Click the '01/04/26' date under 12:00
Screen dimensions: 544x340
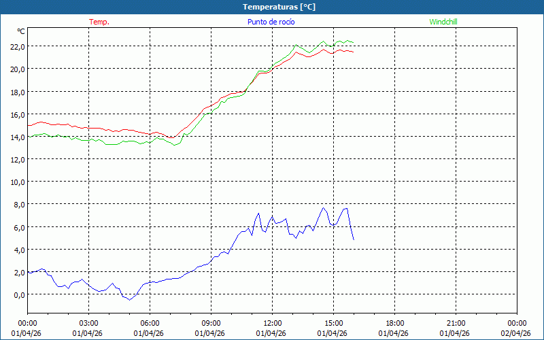271,333
